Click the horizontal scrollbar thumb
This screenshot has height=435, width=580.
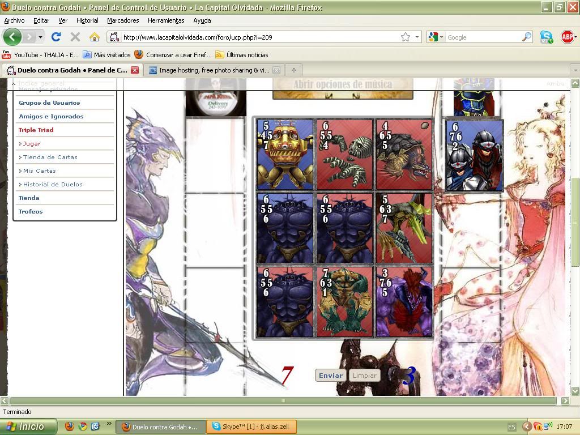point(283,400)
